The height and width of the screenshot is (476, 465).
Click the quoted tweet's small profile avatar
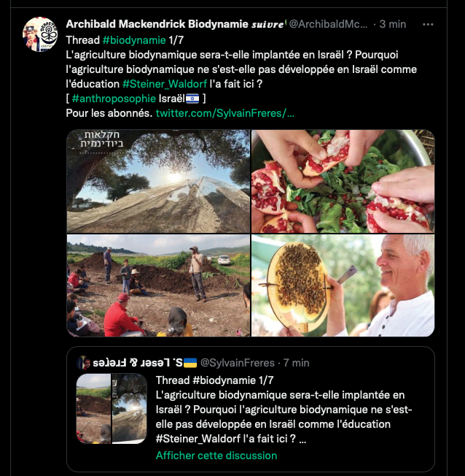(84, 363)
